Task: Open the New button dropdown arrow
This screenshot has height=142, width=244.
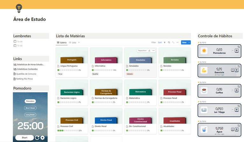Action: (x=189, y=42)
